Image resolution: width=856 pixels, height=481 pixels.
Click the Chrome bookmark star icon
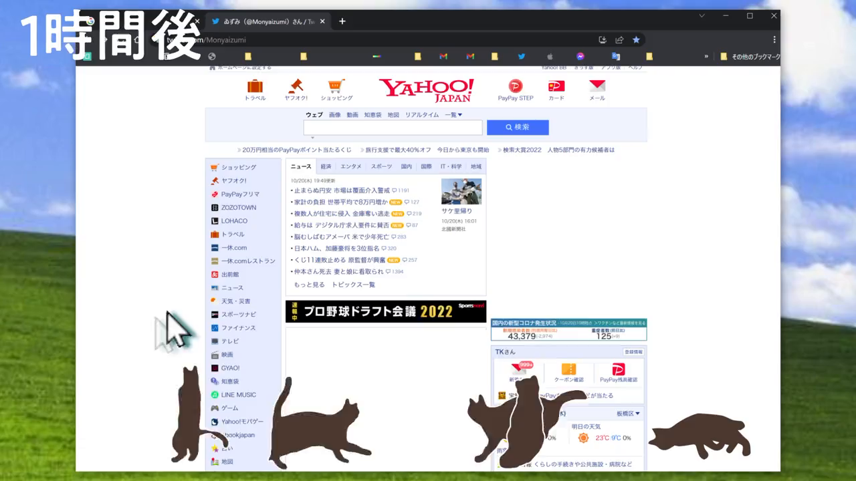click(636, 40)
